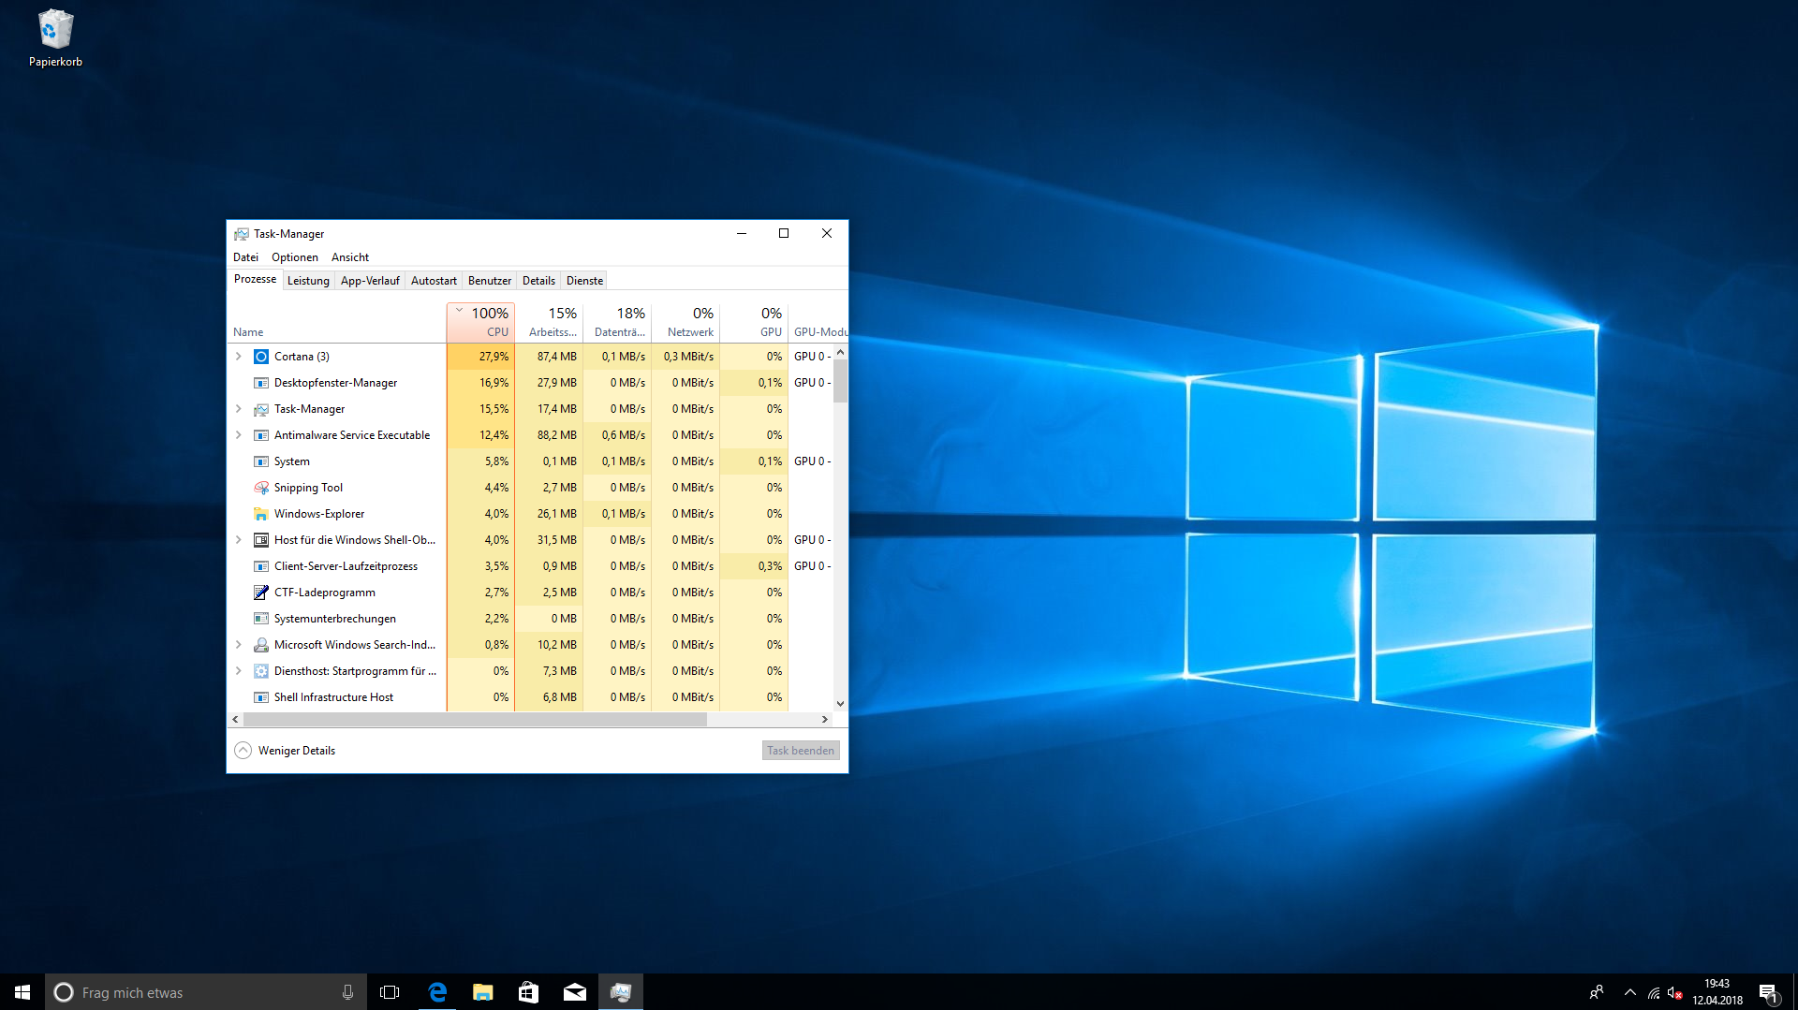Screen dimensions: 1798x1010
Task: Click the volume icon in system tray
Action: coord(1675,992)
